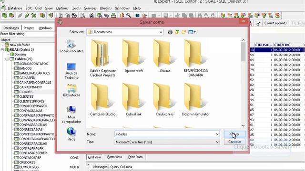Select the CIDADES table in tree
This screenshot has height=171, width=305.
point(26,92)
